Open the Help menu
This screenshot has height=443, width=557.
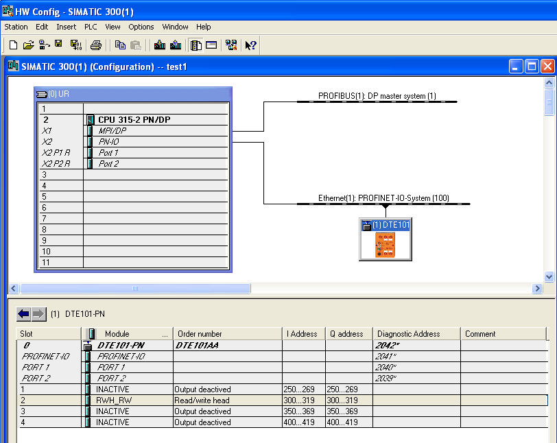pos(203,27)
